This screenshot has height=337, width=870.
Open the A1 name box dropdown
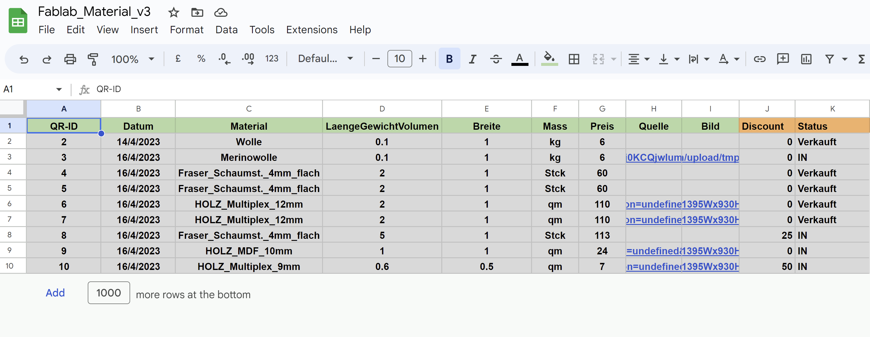[59, 89]
